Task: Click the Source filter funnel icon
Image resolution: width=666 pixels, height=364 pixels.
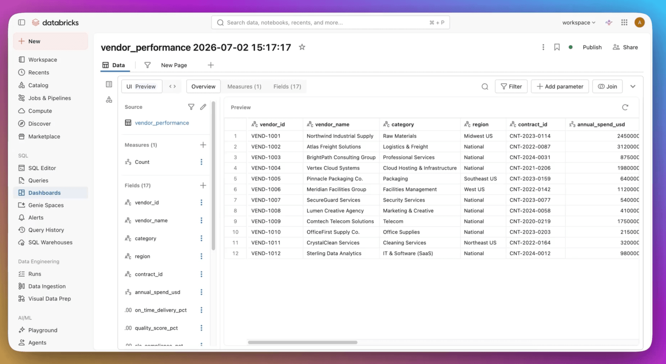Action: 191,107
